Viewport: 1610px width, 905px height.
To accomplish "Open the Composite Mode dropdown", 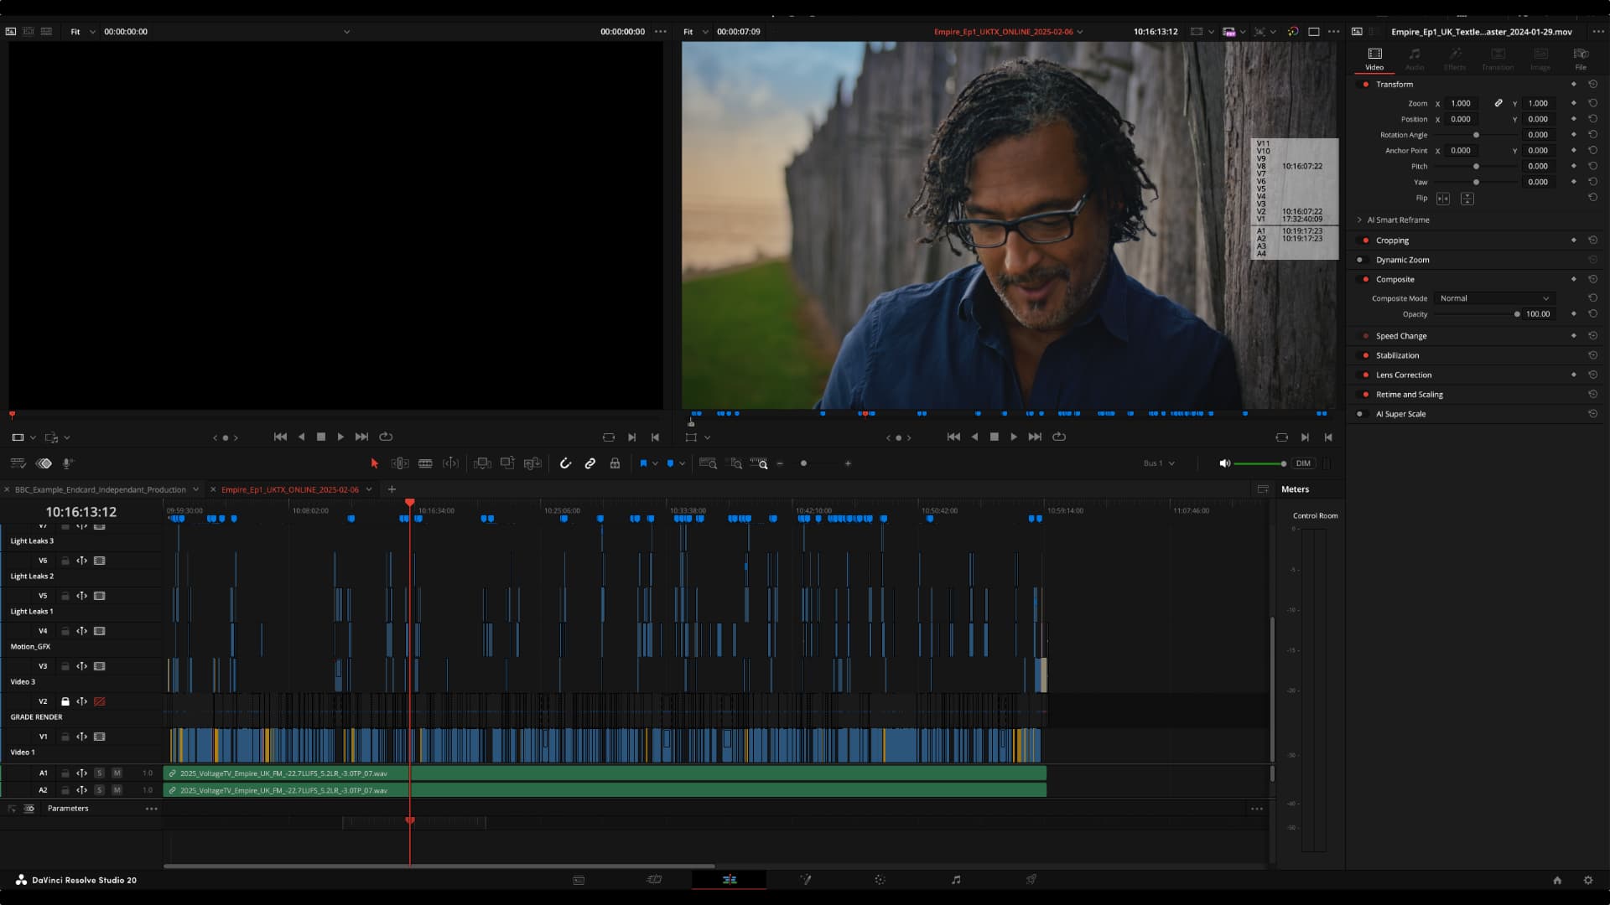I will click(x=1495, y=298).
